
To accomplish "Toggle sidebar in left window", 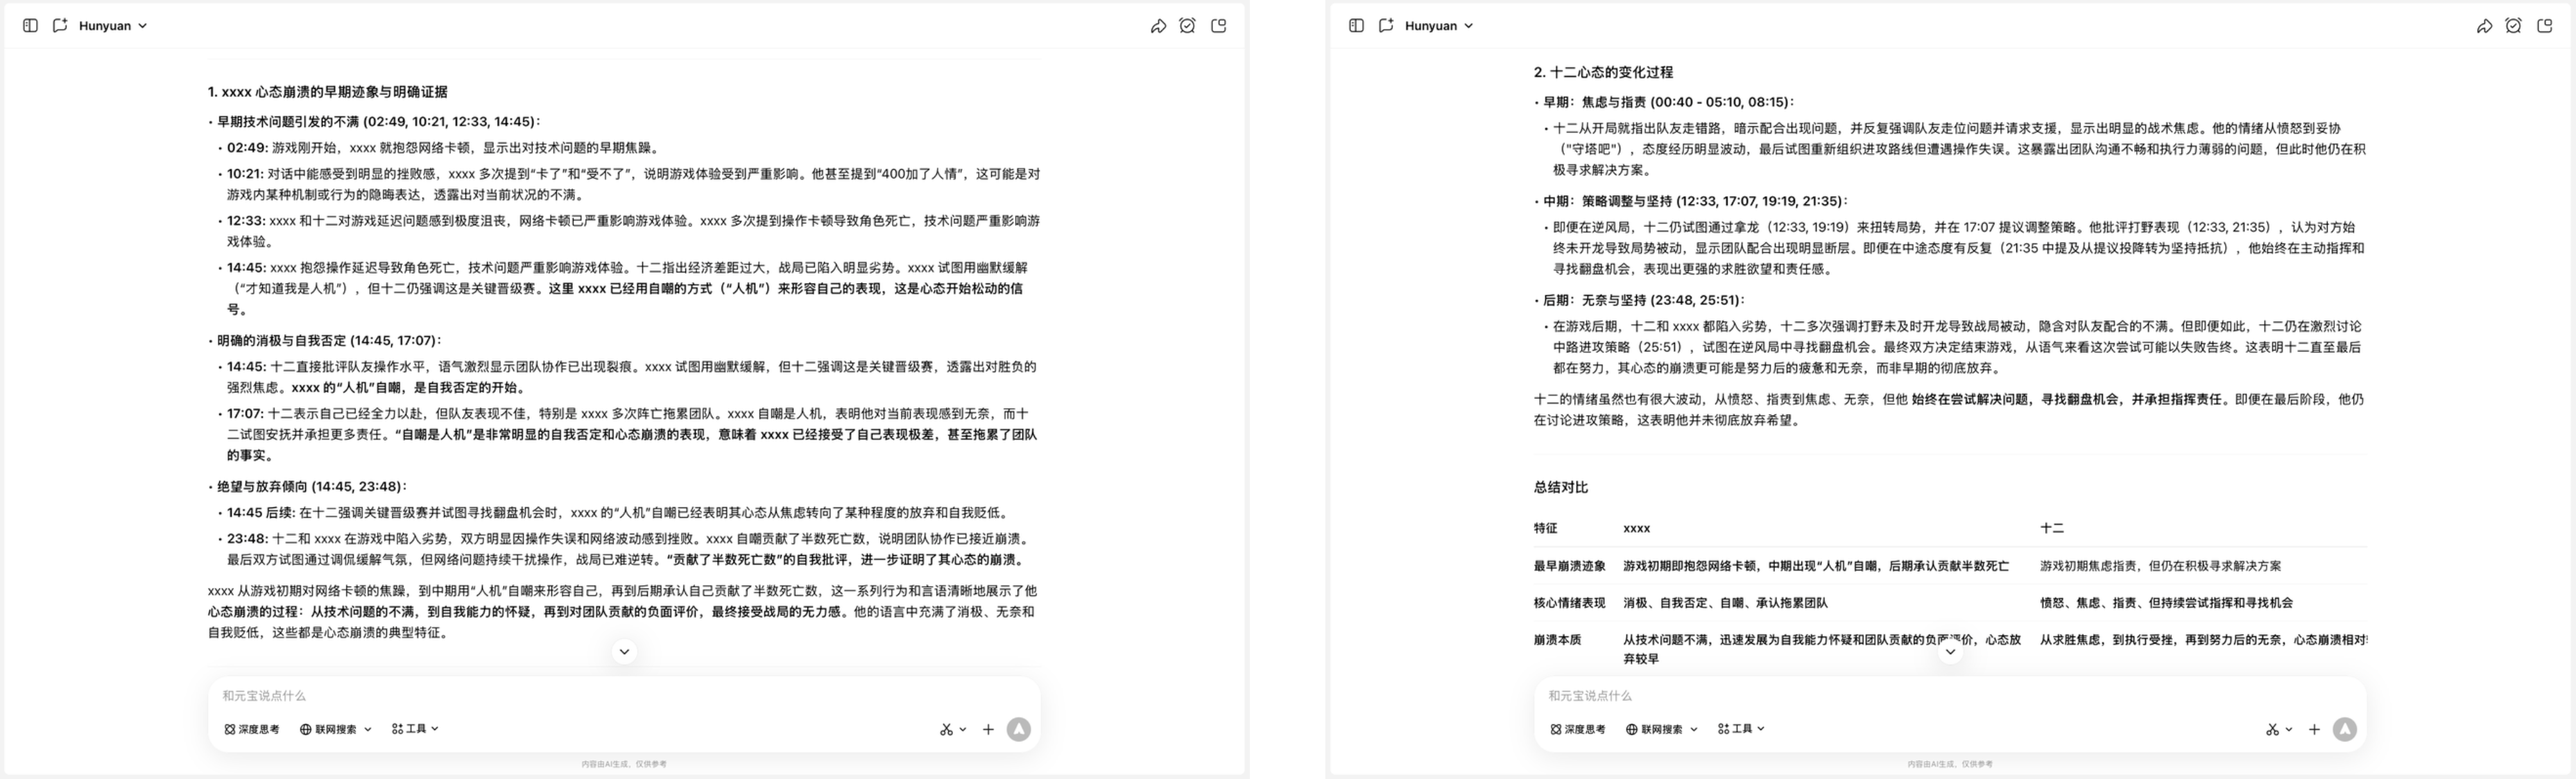I will coord(30,26).
